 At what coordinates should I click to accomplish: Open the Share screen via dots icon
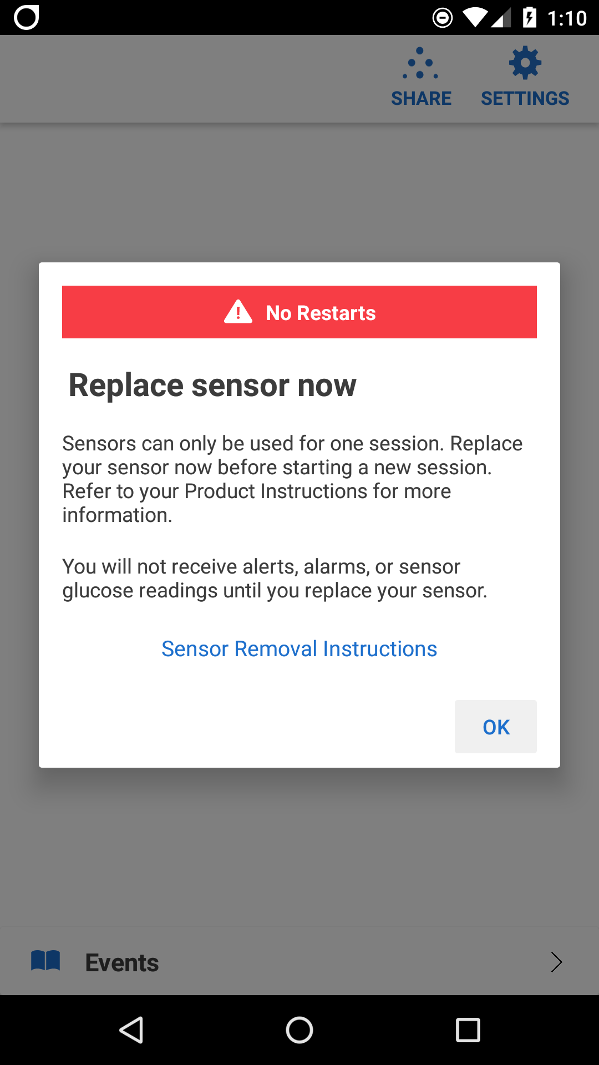tap(421, 63)
